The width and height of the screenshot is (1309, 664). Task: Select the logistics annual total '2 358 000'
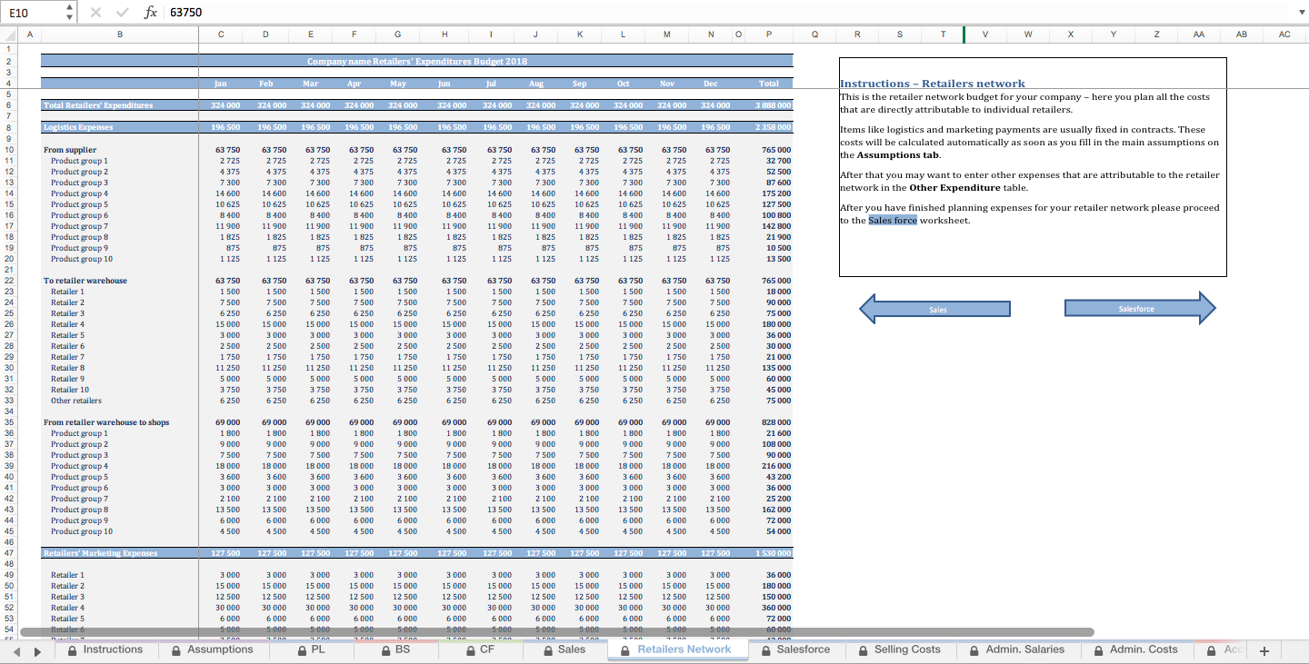coord(769,128)
